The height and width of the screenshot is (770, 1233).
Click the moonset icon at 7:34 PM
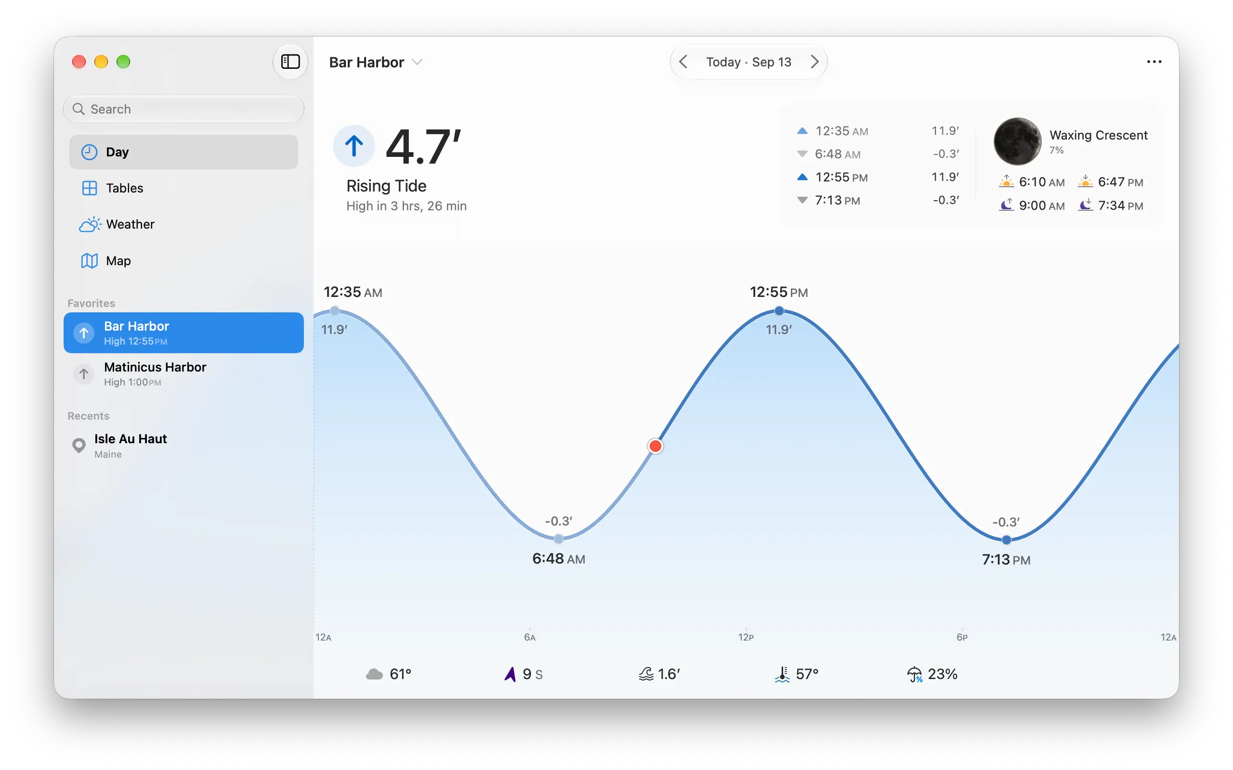(x=1085, y=205)
